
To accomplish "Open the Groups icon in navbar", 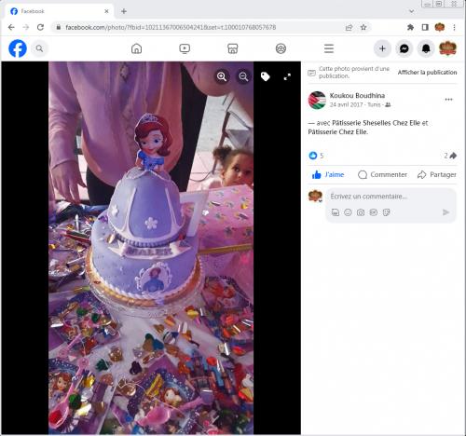I will 281,48.
